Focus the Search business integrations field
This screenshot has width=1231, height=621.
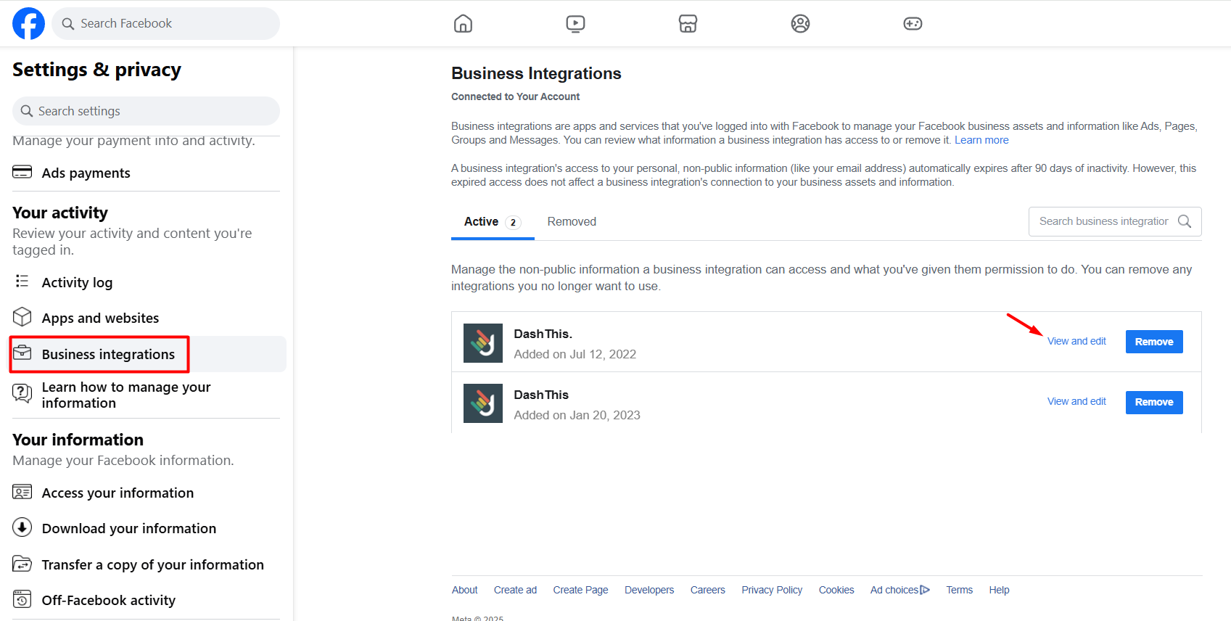tap(1115, 221)
